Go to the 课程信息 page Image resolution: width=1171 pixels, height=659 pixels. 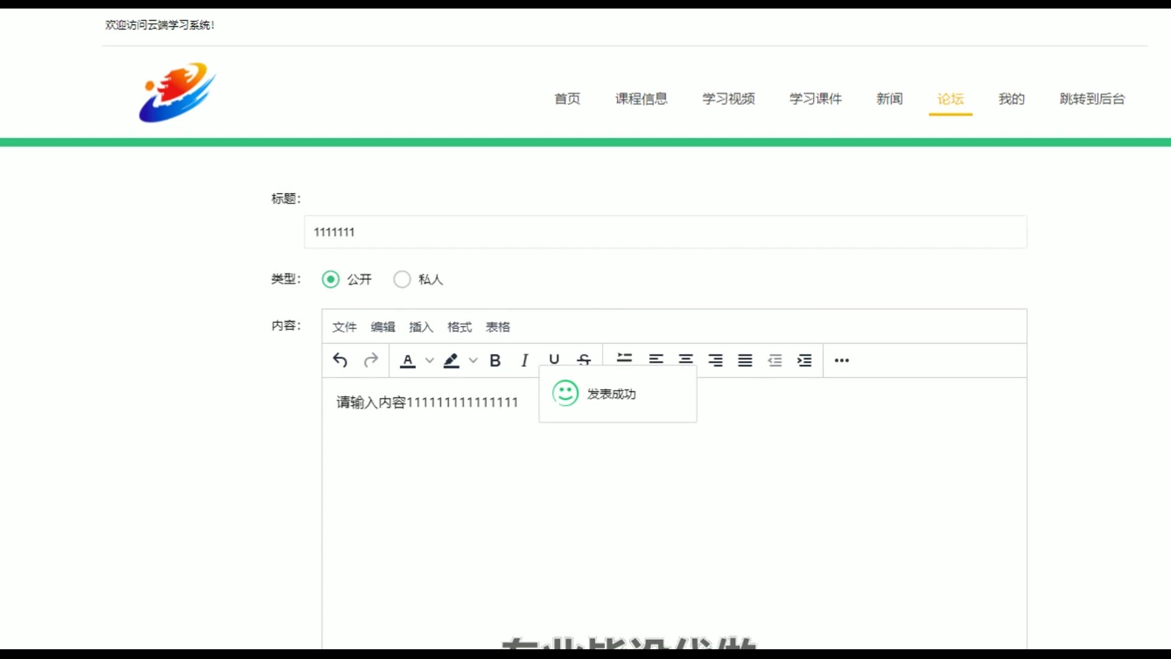point(641,99)
